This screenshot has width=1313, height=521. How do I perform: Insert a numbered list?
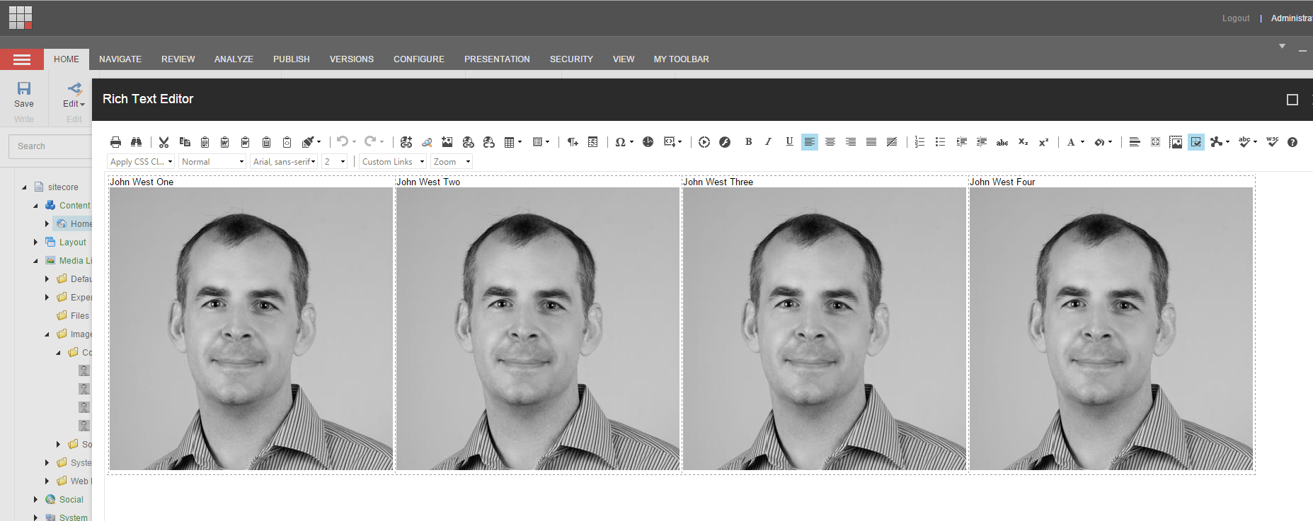tap(919, 142)
